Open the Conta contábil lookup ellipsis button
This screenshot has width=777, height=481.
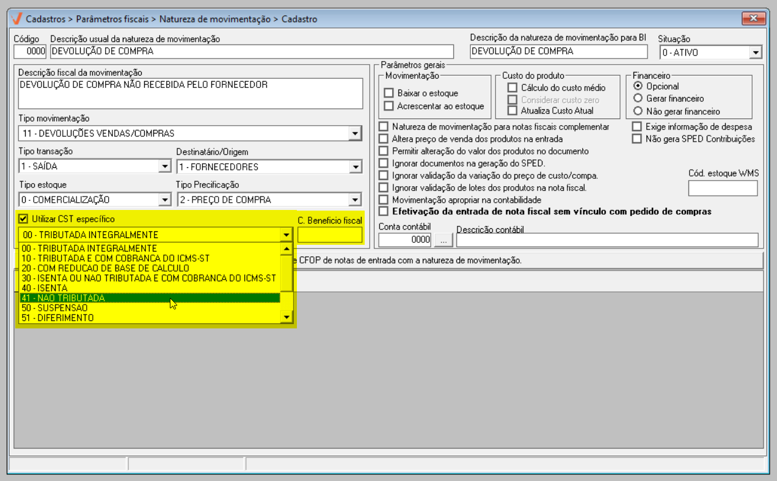pyautogui.click(x=444, y=240)
